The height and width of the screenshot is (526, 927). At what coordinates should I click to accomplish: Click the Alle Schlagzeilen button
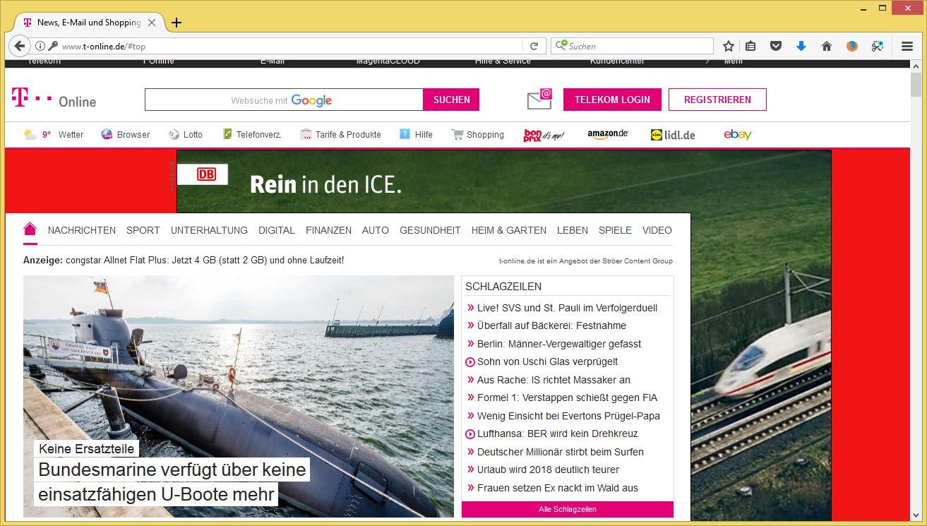point(568,509)
